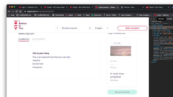Open the Apps grid in the bookmarks bar
The image size is (173, 97).
(x=11, y=15)
